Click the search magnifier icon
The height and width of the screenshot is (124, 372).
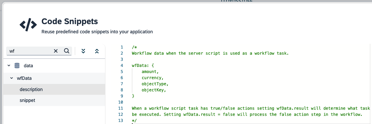pyautogui.click(x=67, y=51)
